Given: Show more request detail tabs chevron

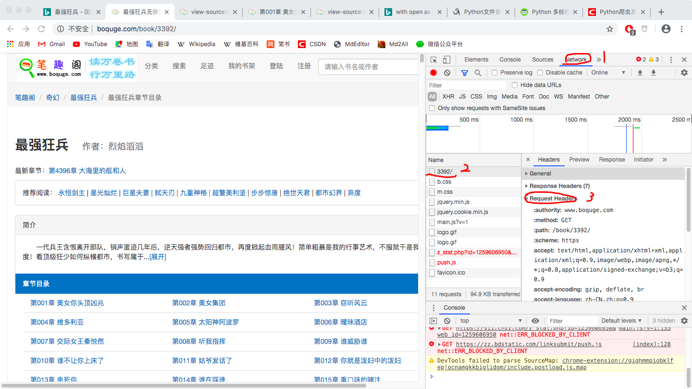Looking at the screenshot, I should tap(665, 160).
